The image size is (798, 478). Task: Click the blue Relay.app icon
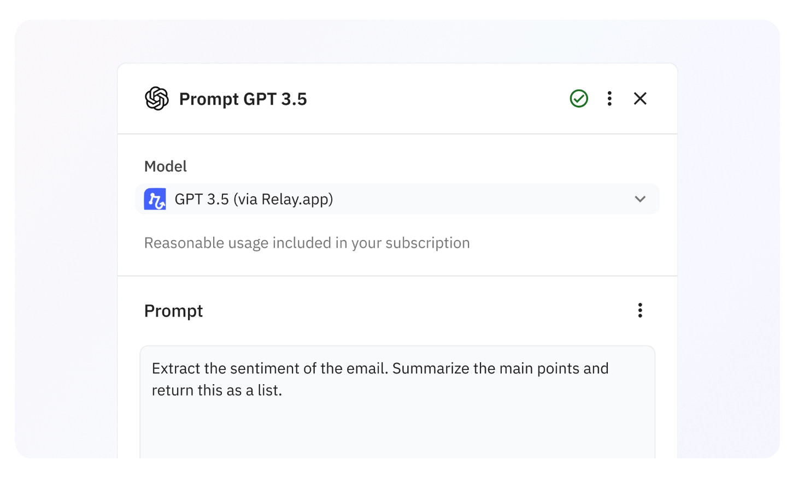pos(155,199)
